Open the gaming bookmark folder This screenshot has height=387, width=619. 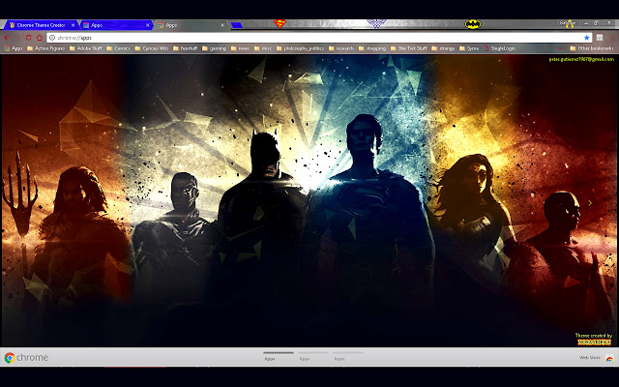point(214,48)
